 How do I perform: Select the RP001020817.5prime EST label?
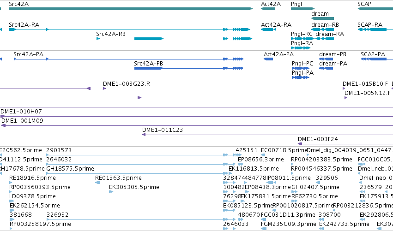click(x=303, y=206)
